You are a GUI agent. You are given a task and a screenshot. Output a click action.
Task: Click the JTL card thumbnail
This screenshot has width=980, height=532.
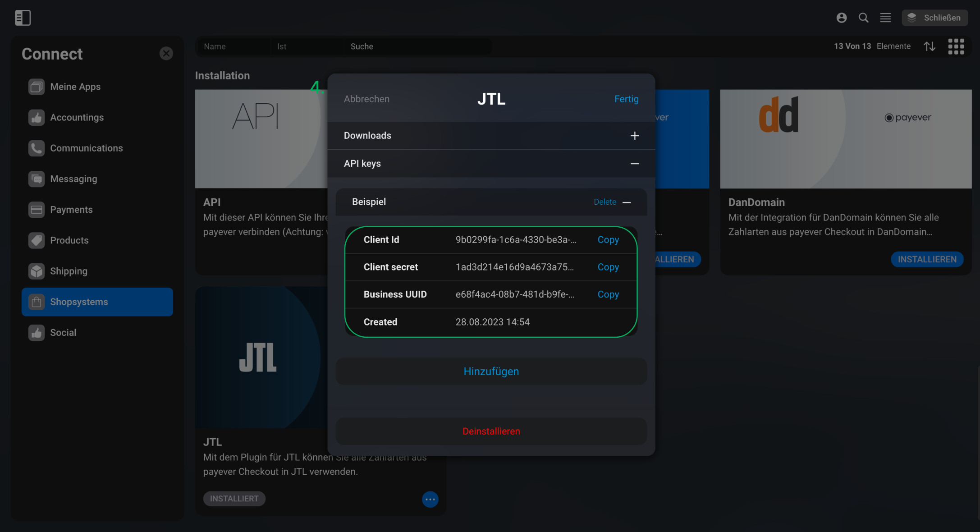(x=261, y=358)
